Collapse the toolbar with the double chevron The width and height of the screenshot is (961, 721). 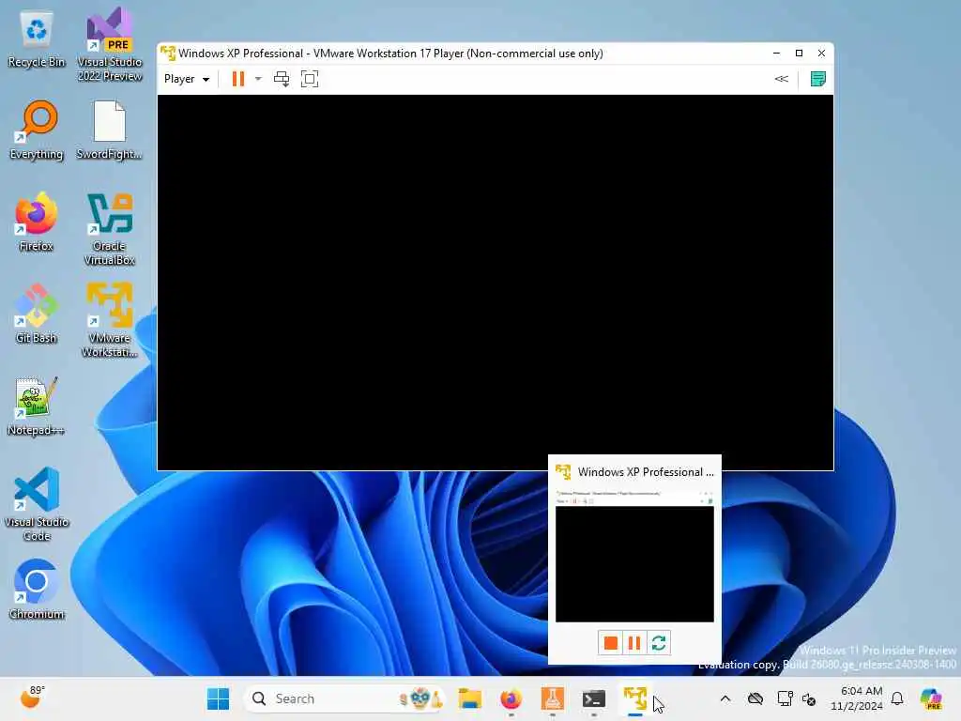coord(782,79)
